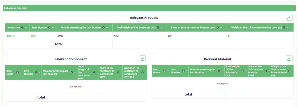Screen dimensions: 298x107
Task: Show info for Share of the Substance to Component Level
Action: 118,72
